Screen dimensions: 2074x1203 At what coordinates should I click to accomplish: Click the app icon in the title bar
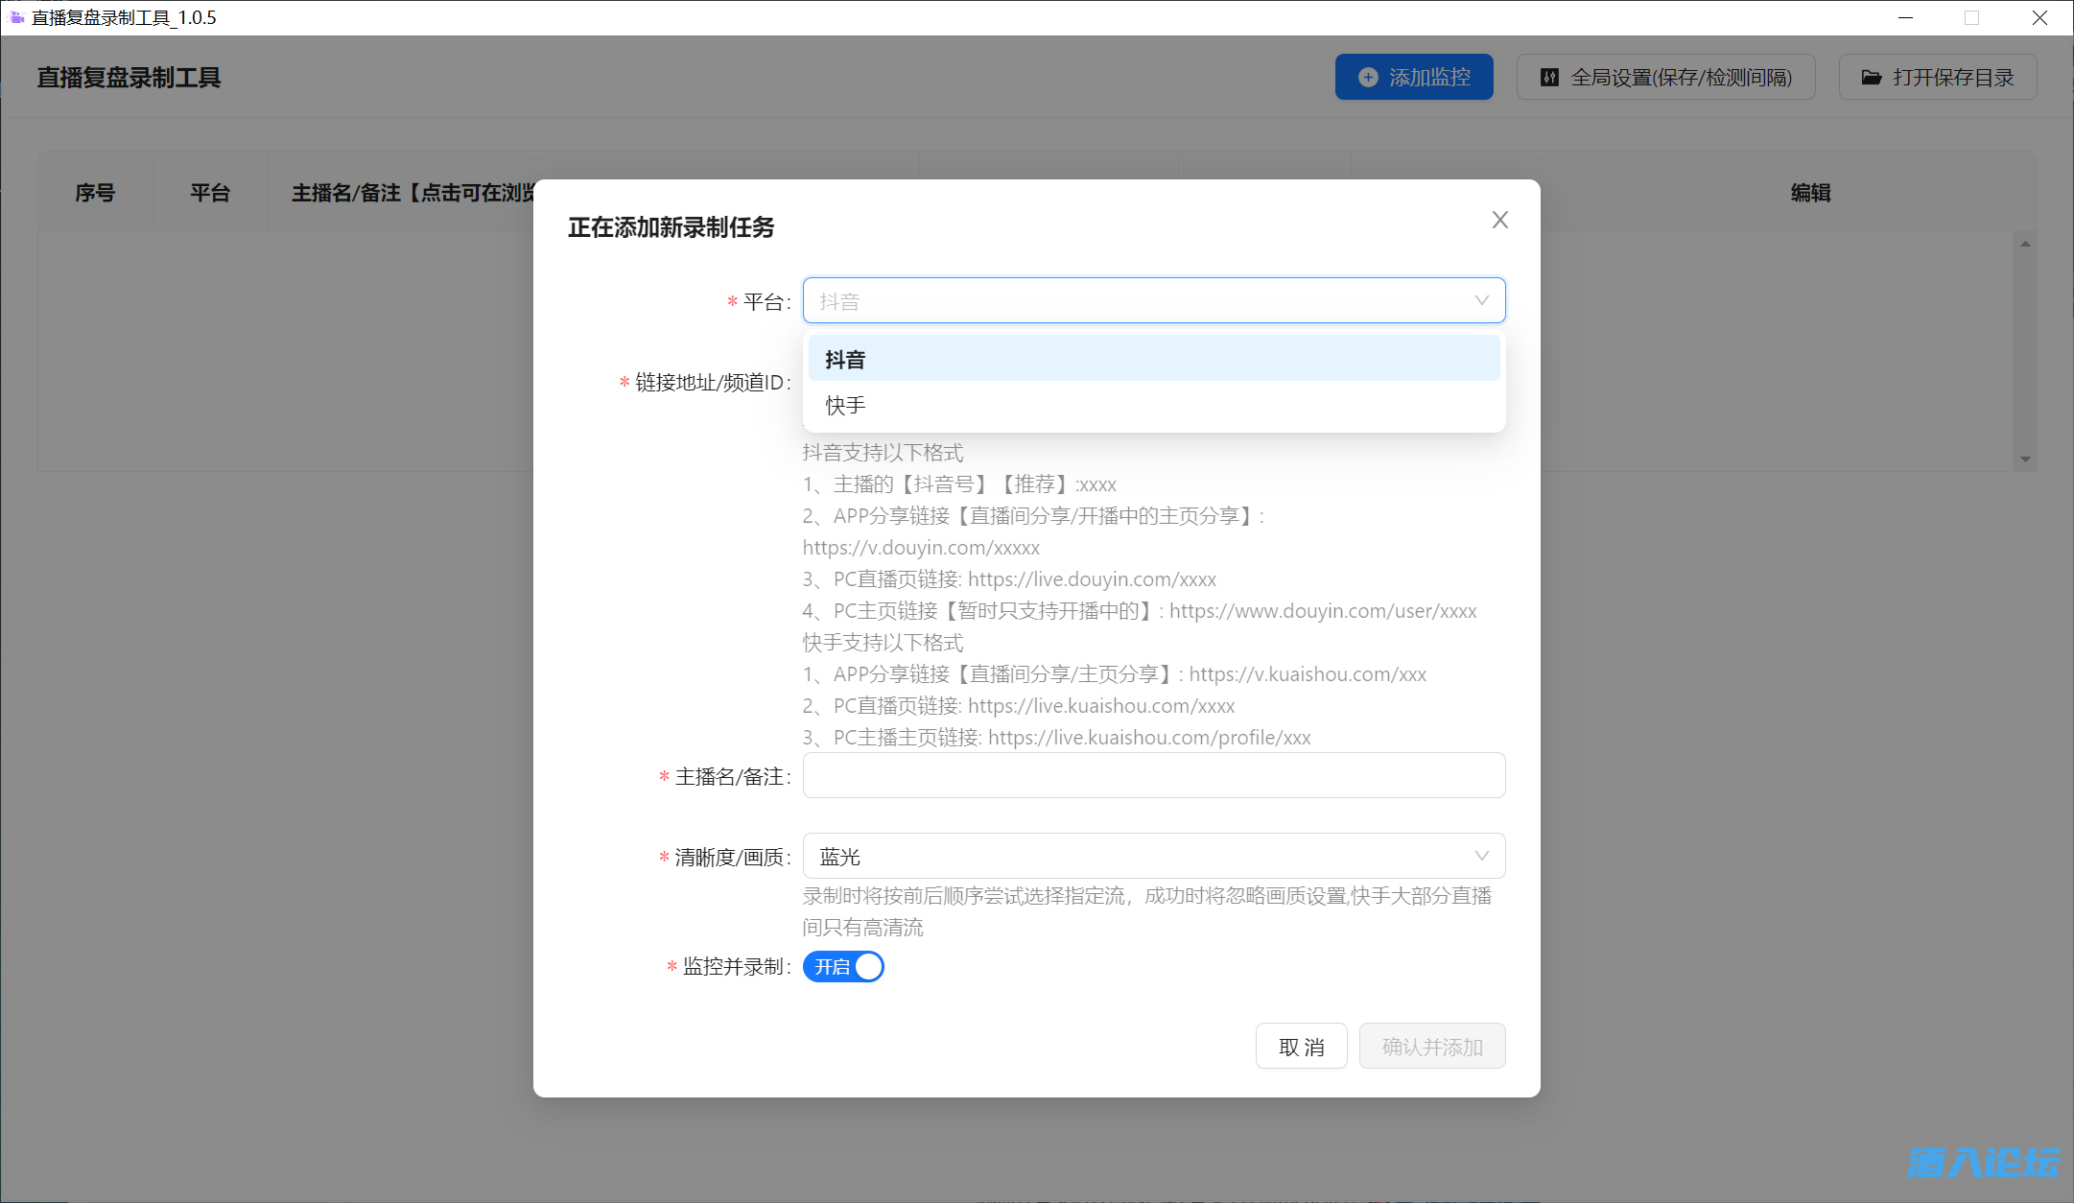[16, 17]
